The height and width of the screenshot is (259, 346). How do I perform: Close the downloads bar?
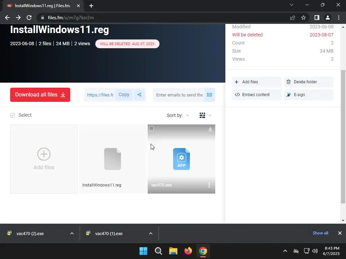point(340,233)
